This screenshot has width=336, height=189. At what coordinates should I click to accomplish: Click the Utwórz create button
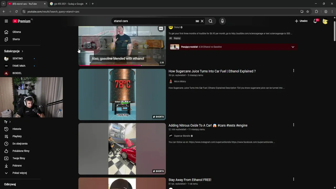[x=301, y=21]
